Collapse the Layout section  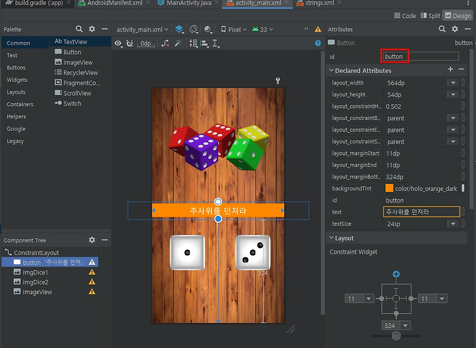(331, 238)
